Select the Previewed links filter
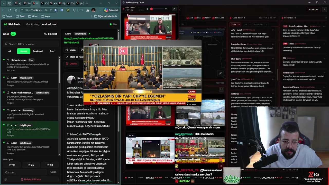 [38, 51]
